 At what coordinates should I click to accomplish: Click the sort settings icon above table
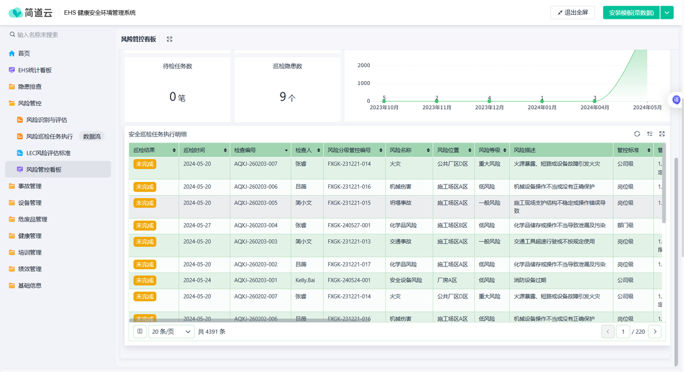649,134
